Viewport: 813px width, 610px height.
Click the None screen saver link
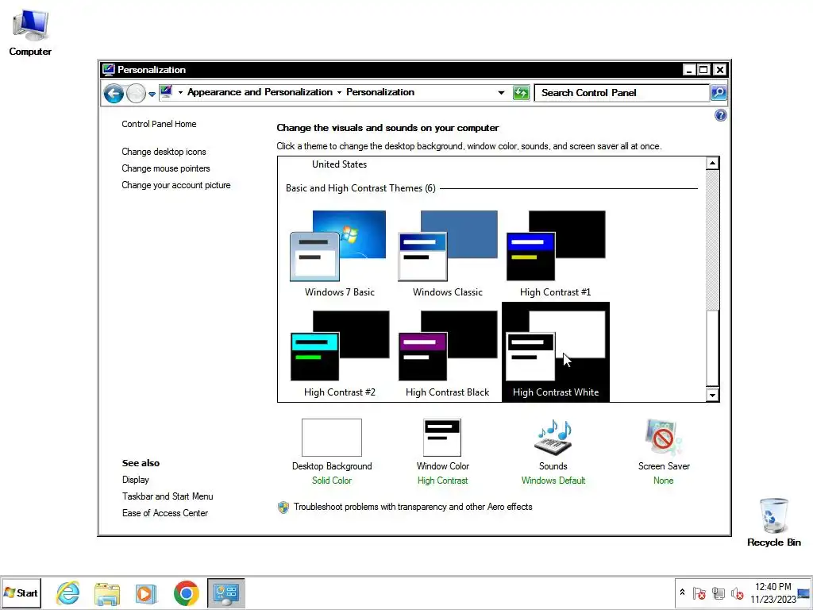664,481
